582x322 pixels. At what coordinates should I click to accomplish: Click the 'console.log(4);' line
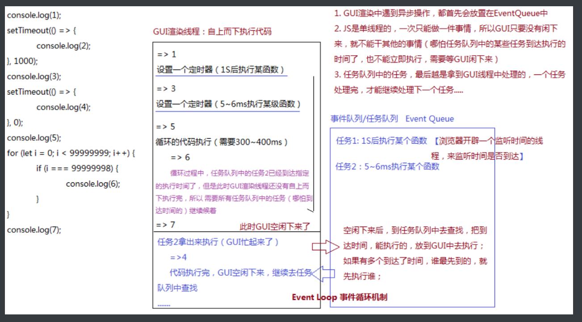63,107
